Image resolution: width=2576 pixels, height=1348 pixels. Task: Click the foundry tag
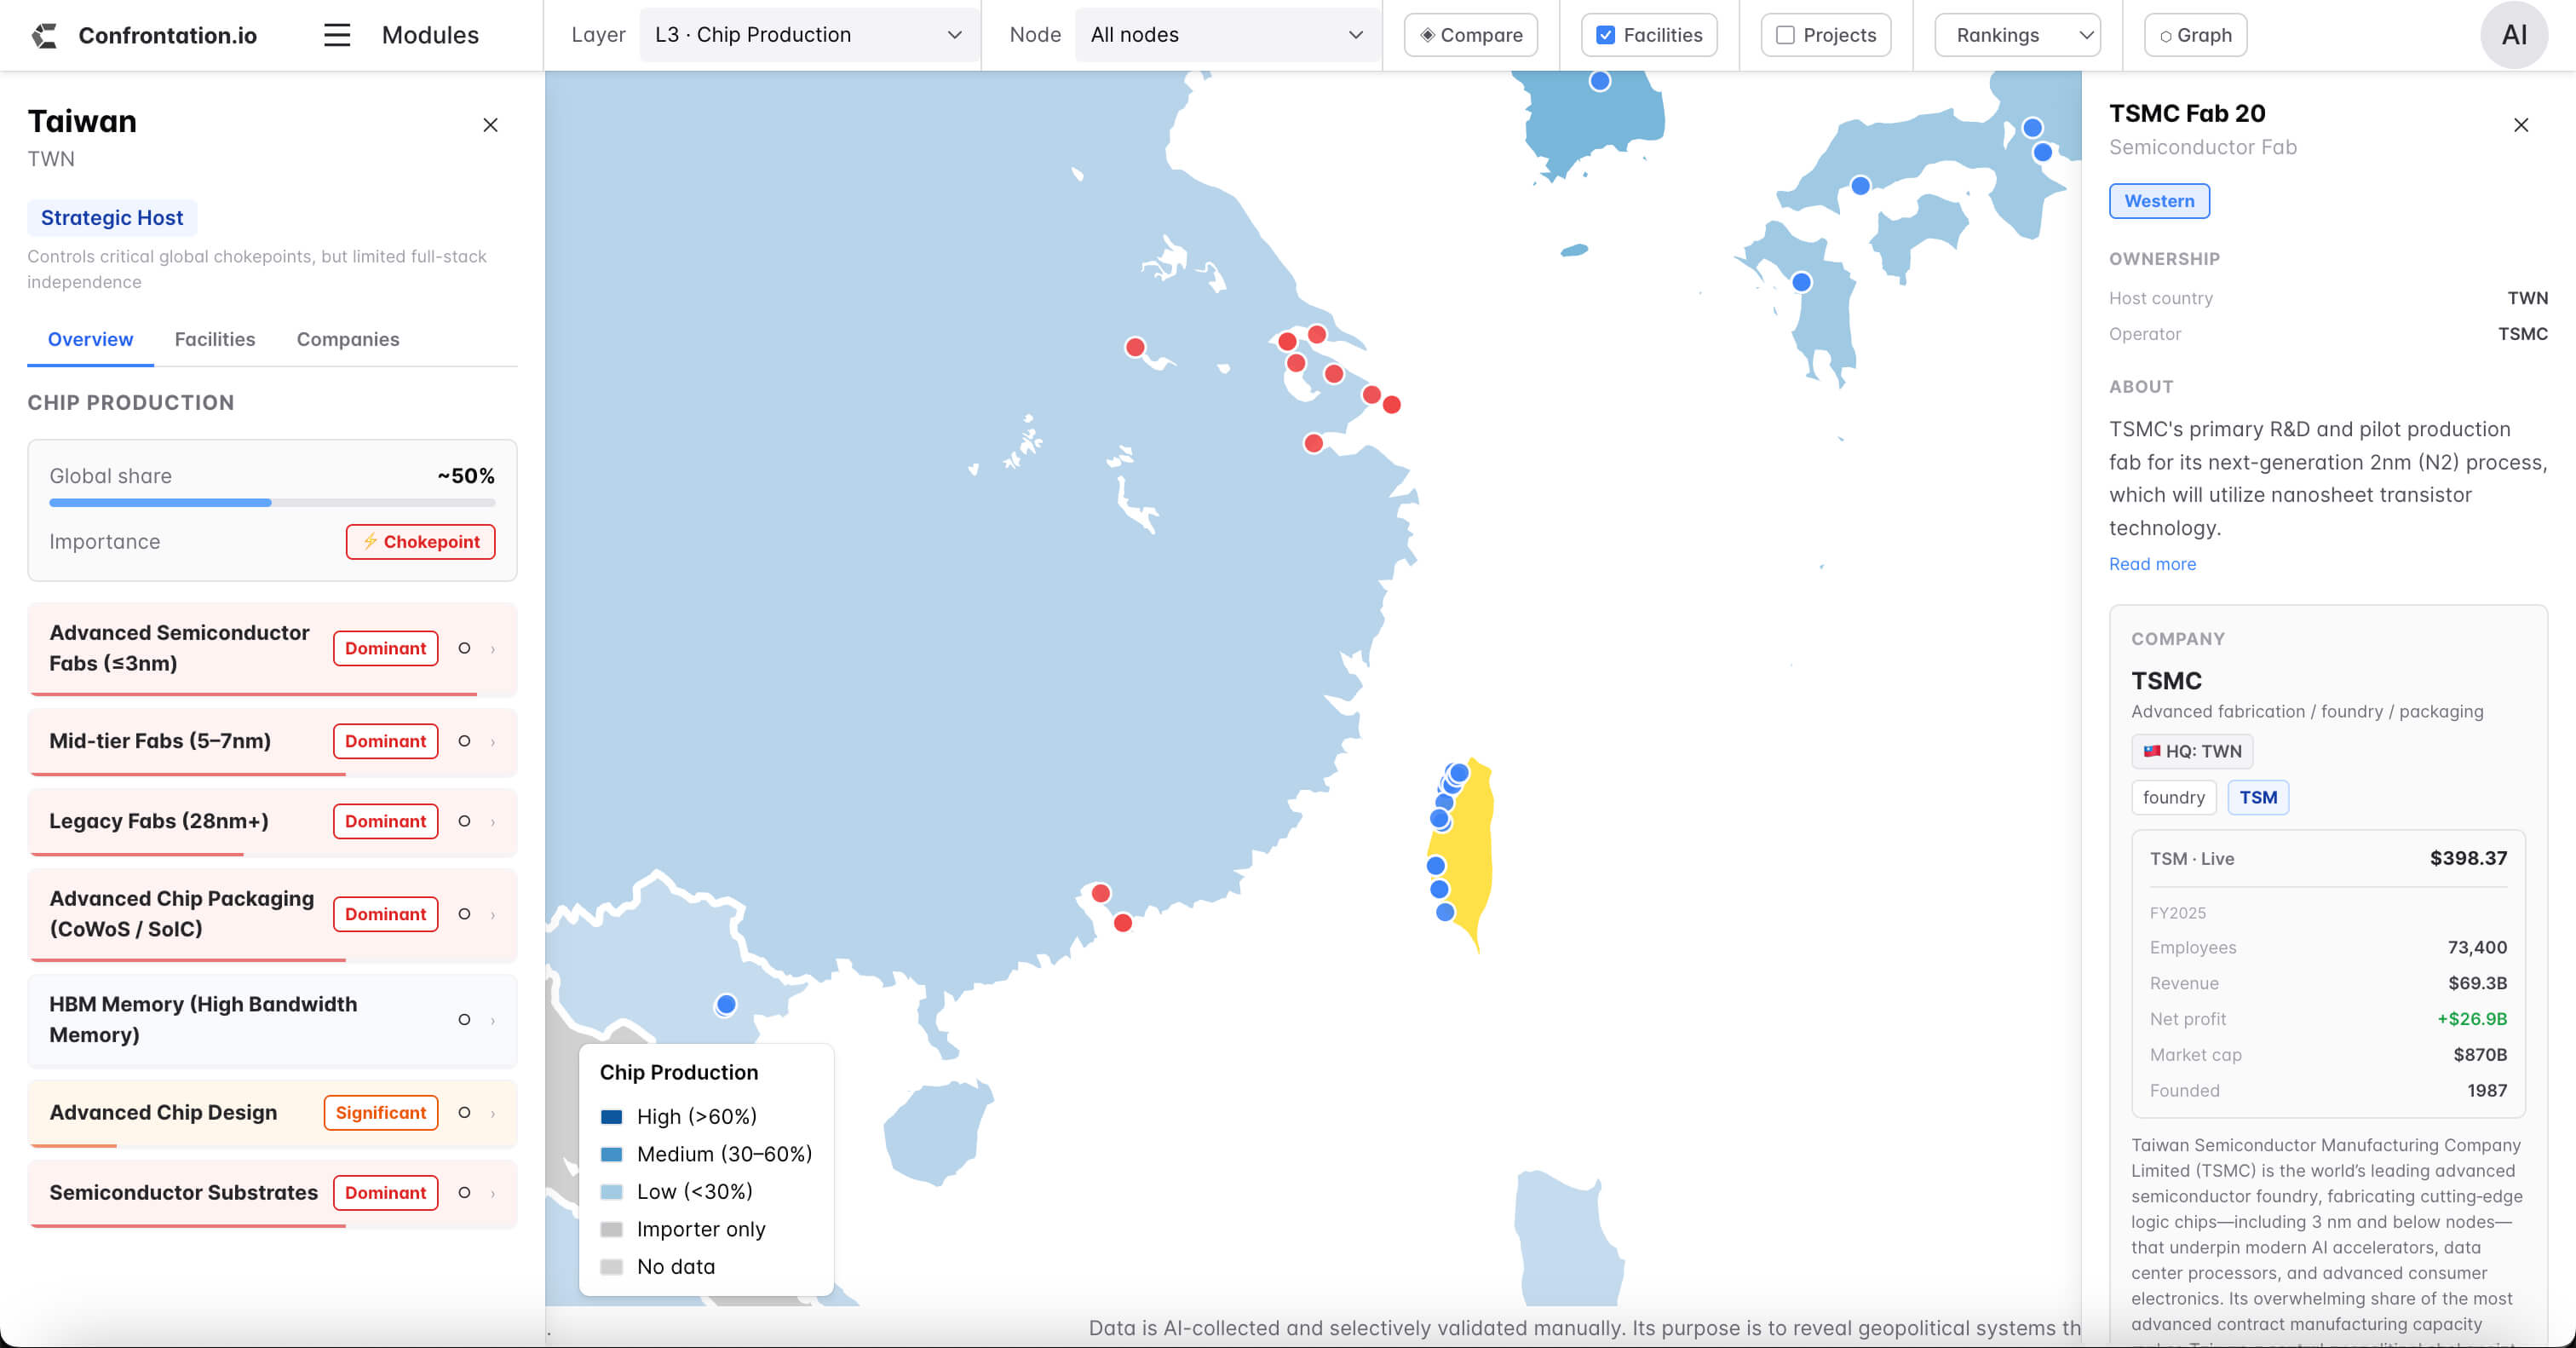pos(2173,797)
